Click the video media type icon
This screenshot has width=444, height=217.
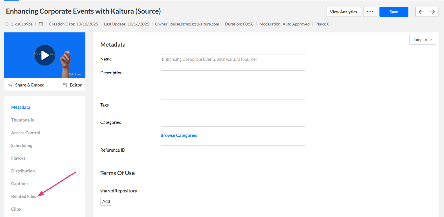41,24
